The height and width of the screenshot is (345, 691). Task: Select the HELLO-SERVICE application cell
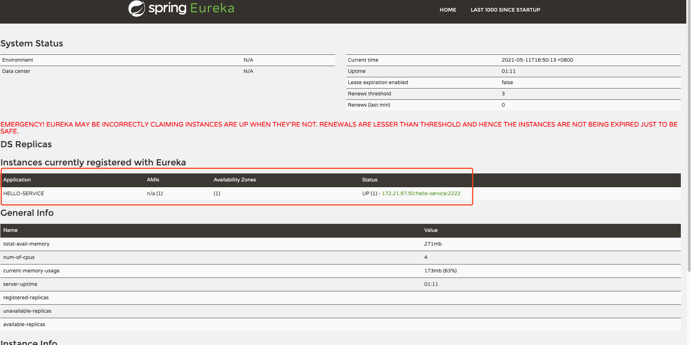pos(24,193)
